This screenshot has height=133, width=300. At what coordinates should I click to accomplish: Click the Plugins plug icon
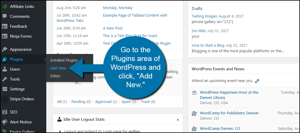pos(5,59)
